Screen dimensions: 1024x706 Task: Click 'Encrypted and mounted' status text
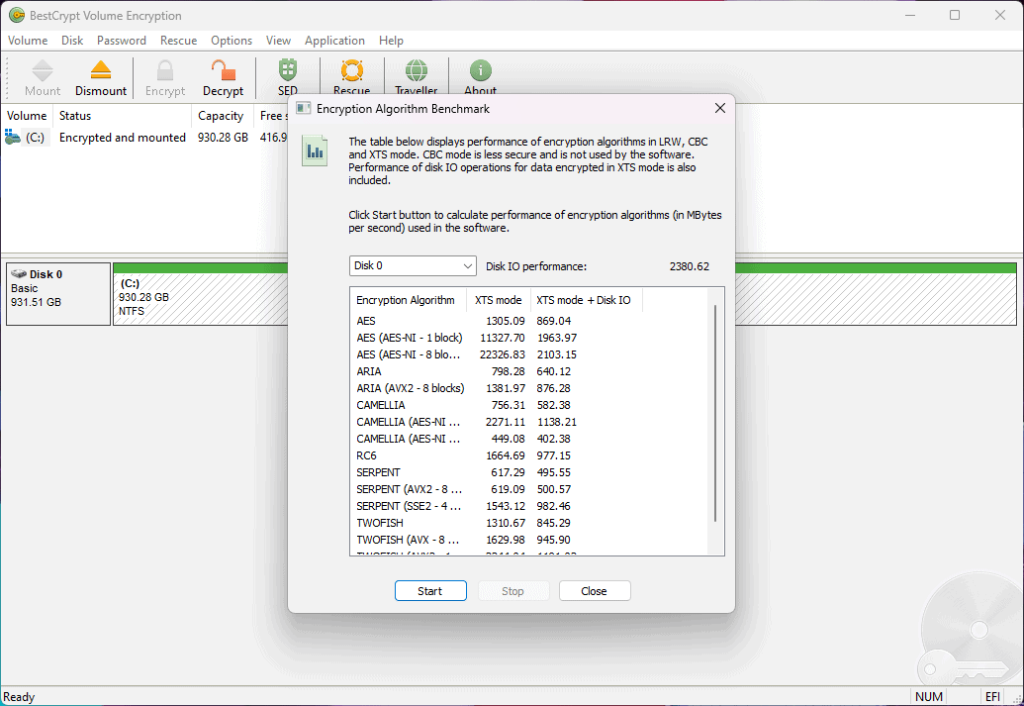point(122,138)
